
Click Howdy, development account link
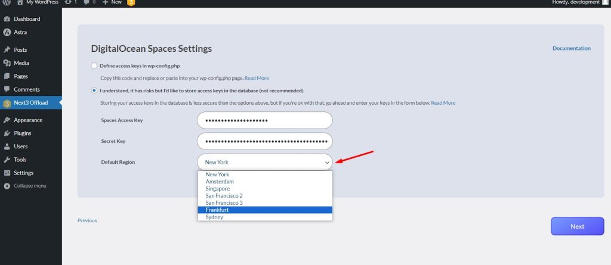576,2
